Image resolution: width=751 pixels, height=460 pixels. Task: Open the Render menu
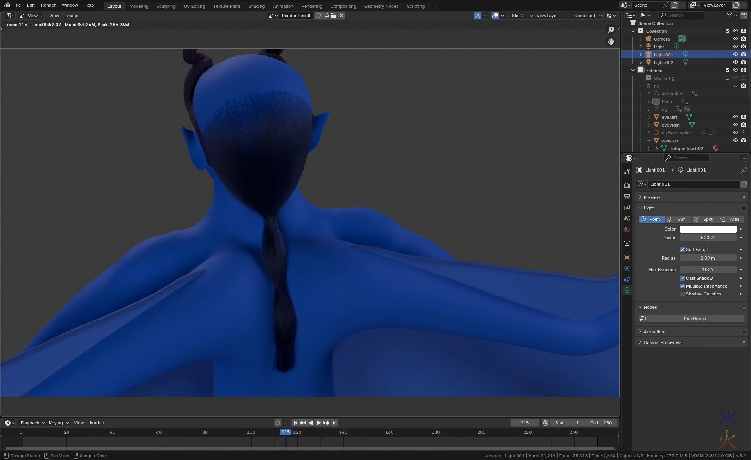coord(48,5)
